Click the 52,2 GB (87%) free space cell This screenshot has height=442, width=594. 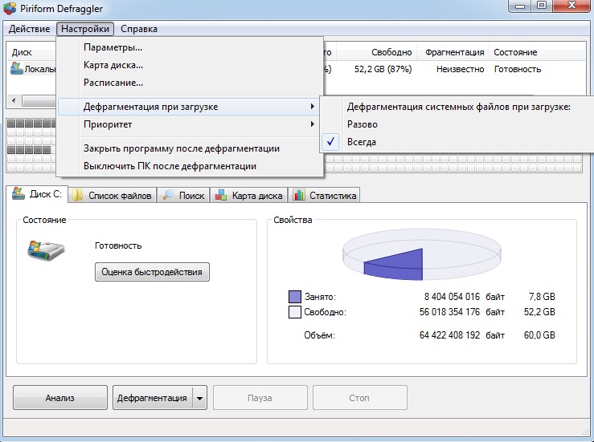pyautogui.click(x=383, y=69)
